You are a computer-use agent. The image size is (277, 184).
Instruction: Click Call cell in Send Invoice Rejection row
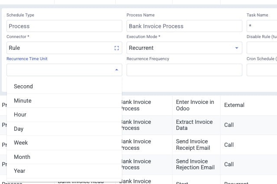(248, 165)
